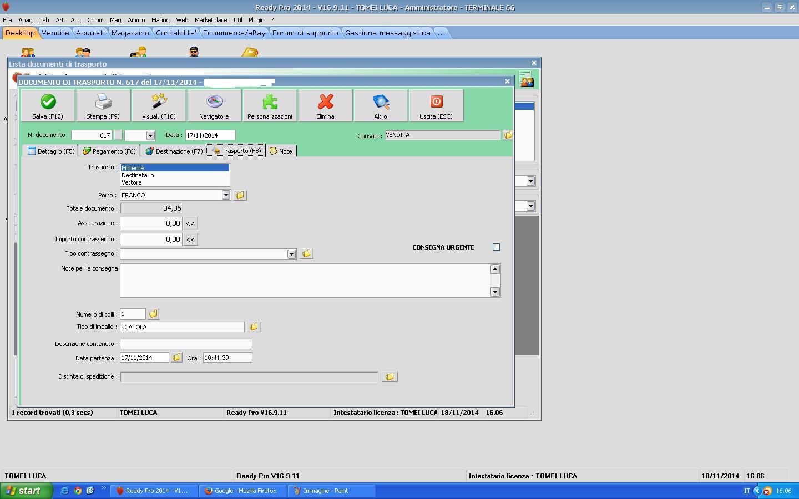Expand the Tipo contrassegno dropdown

[291, 254]
